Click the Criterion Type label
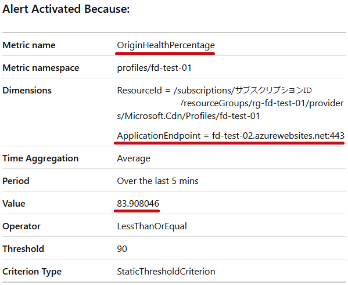Screen dimensions: 348x285 click(32, 272)
